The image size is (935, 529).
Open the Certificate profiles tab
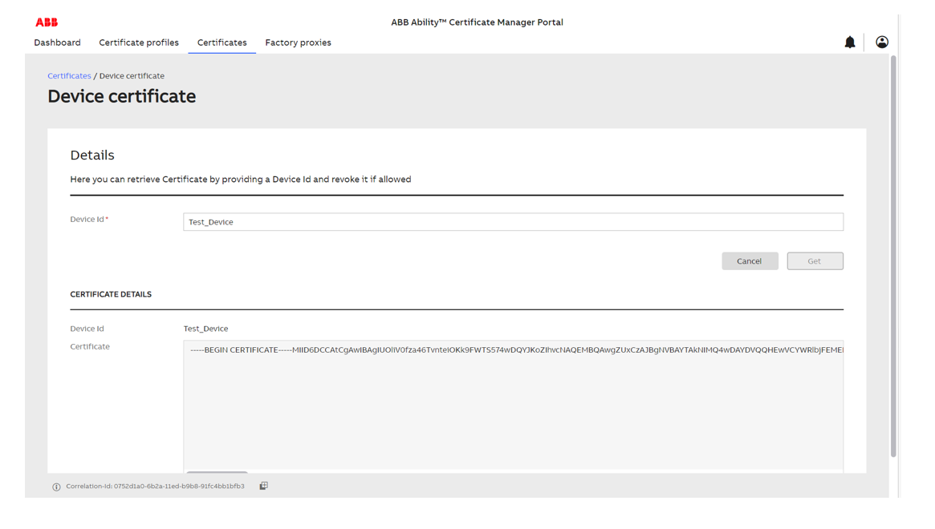(x=139, y=42)
